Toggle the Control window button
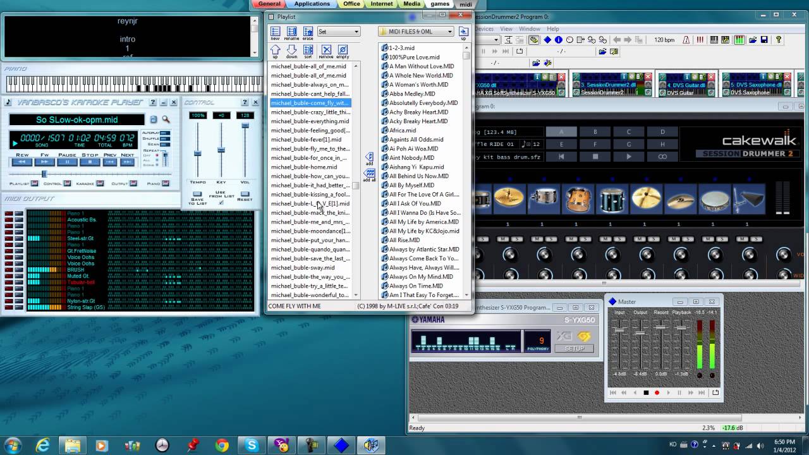Image resolution: width=809 pixels, height=455 pixels. pyautogui.click(x=66, y=184)
